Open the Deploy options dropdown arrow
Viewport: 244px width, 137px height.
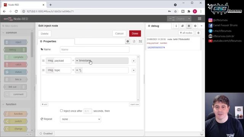pyautogui.click(x=189, y=19)
